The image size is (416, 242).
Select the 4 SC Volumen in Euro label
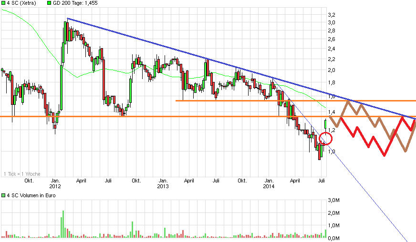click(31, 195)
